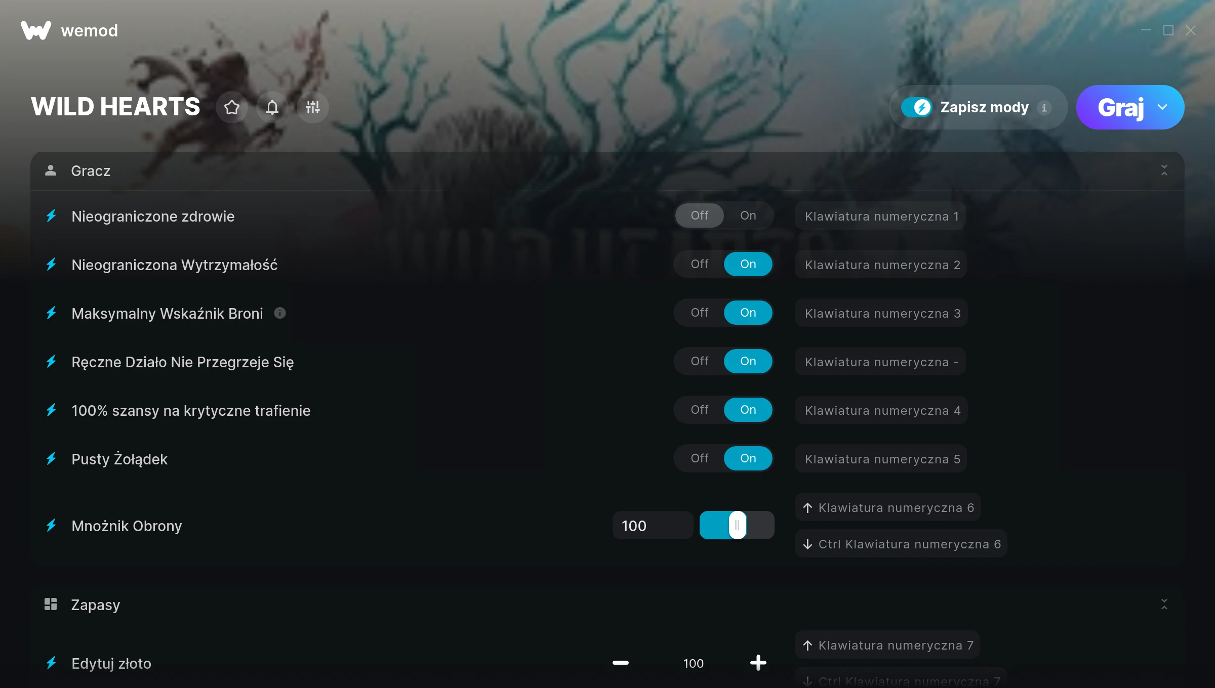This screenshot has height=688, width=1215.
Task: Open the sliders settings icon next to title
Action: pyautogui.click(x=313, y=107)
